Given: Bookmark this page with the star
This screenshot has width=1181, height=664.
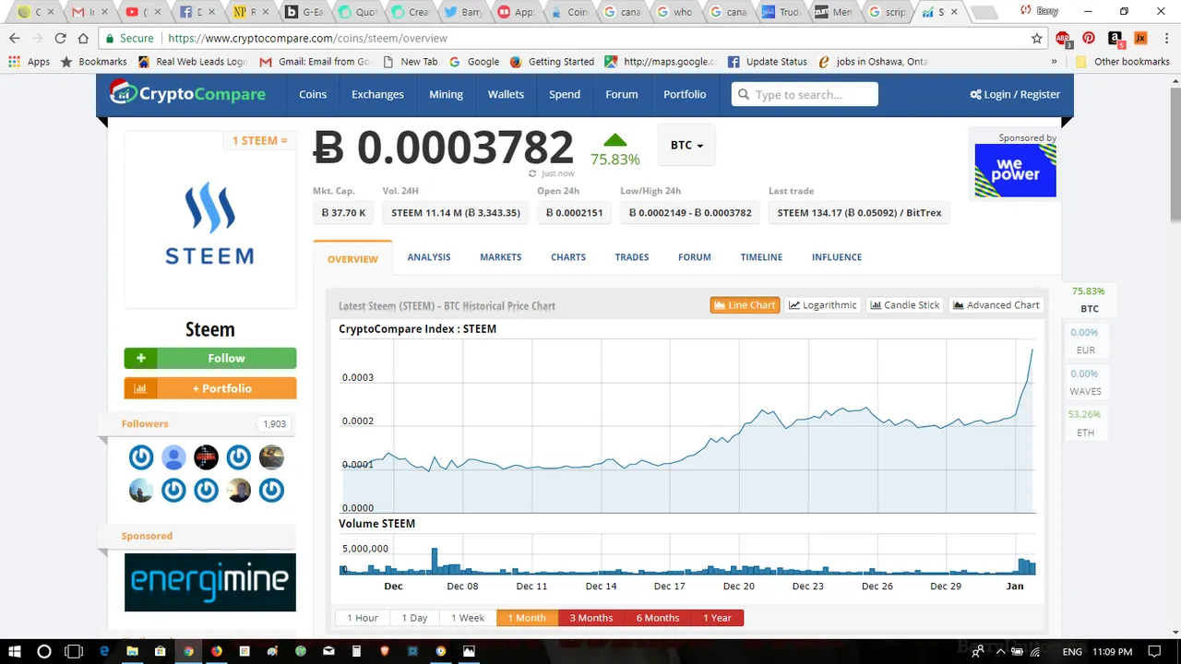Looking at the screenshot, I should coord(1036,38).
